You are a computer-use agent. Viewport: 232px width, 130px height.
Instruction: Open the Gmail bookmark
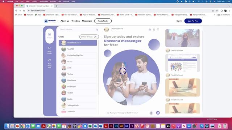click(x=18, y=15)
